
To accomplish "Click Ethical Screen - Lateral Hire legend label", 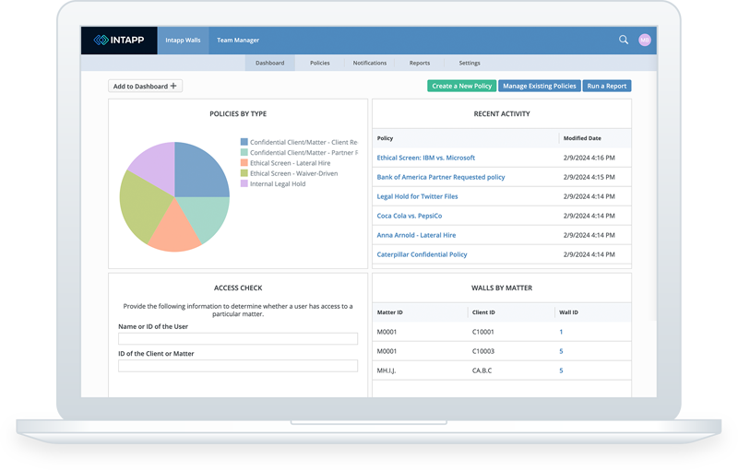I will [290, 163].
